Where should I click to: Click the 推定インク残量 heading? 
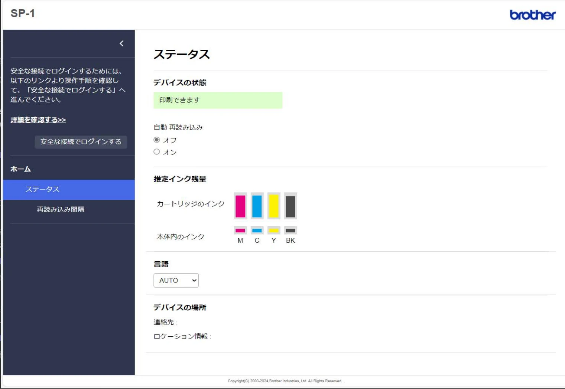click(x=180, y=179)
